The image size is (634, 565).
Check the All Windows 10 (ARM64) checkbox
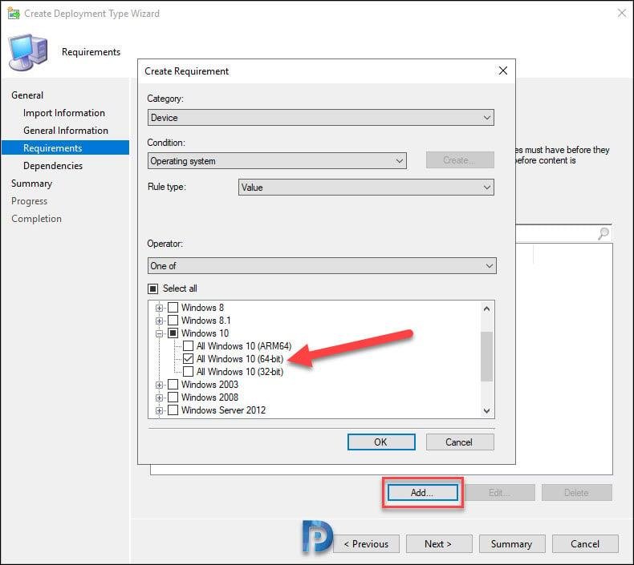click(x=188, y=346)
